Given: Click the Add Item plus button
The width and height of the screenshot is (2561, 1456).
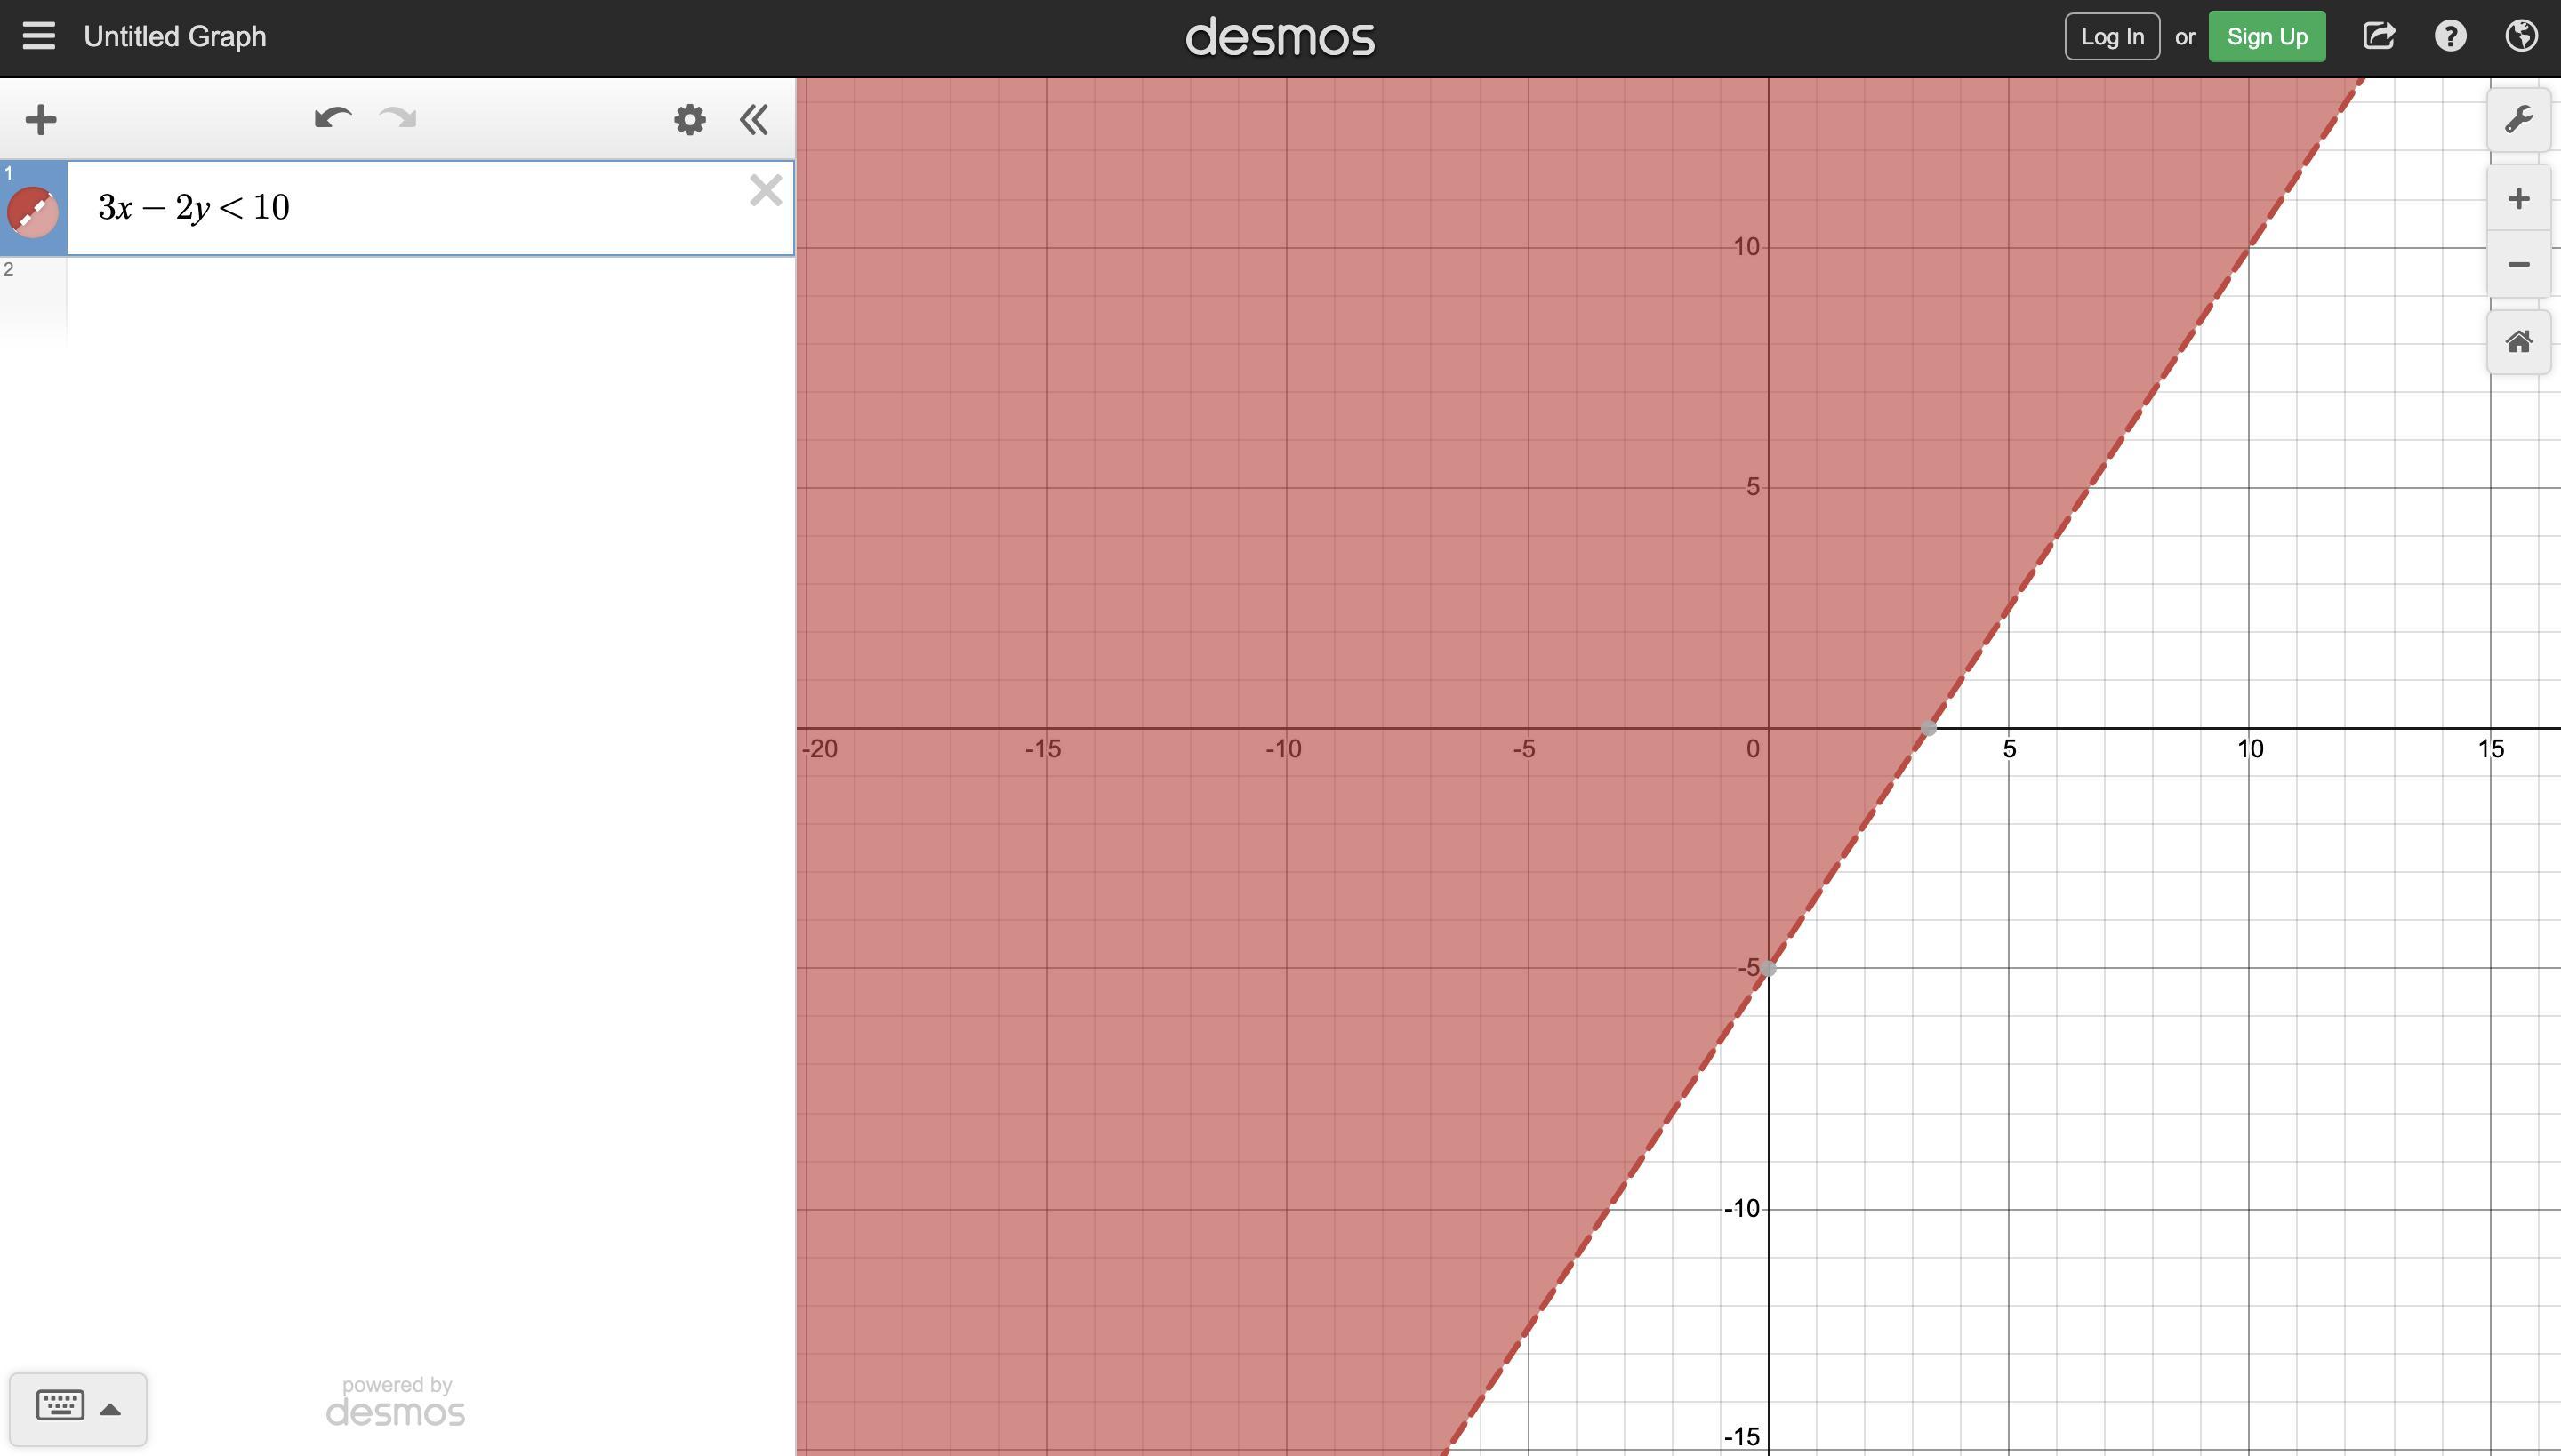Looking at the screenshot, I should (41, 120).
